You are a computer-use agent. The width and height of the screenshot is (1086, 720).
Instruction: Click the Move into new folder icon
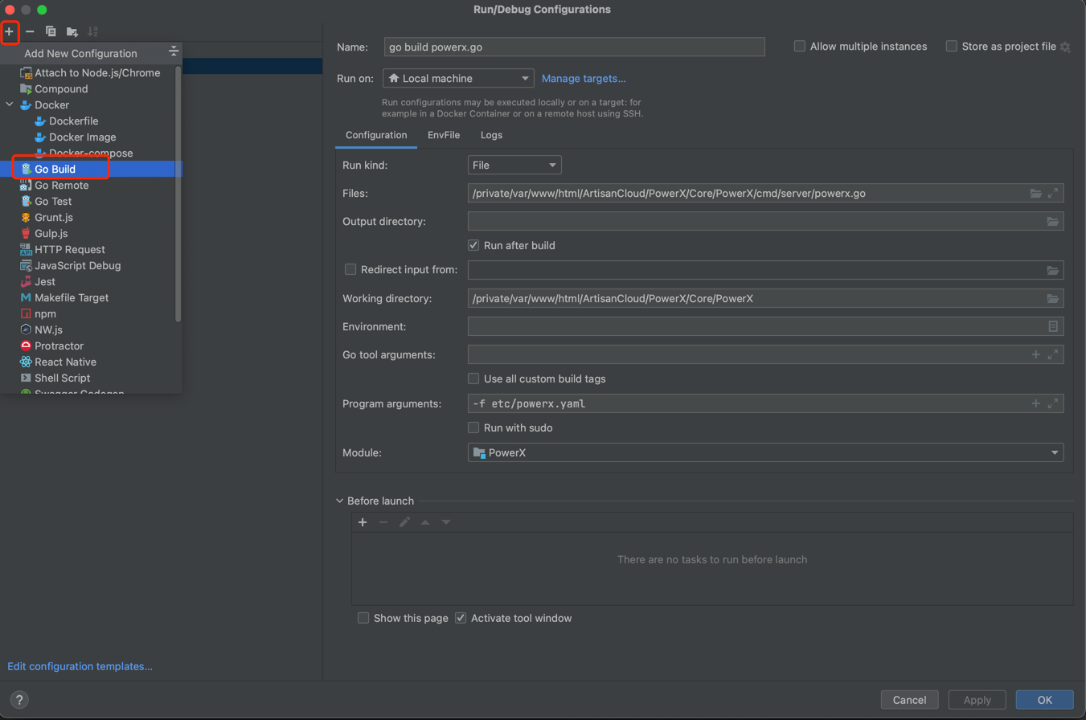tap(72, 31)
